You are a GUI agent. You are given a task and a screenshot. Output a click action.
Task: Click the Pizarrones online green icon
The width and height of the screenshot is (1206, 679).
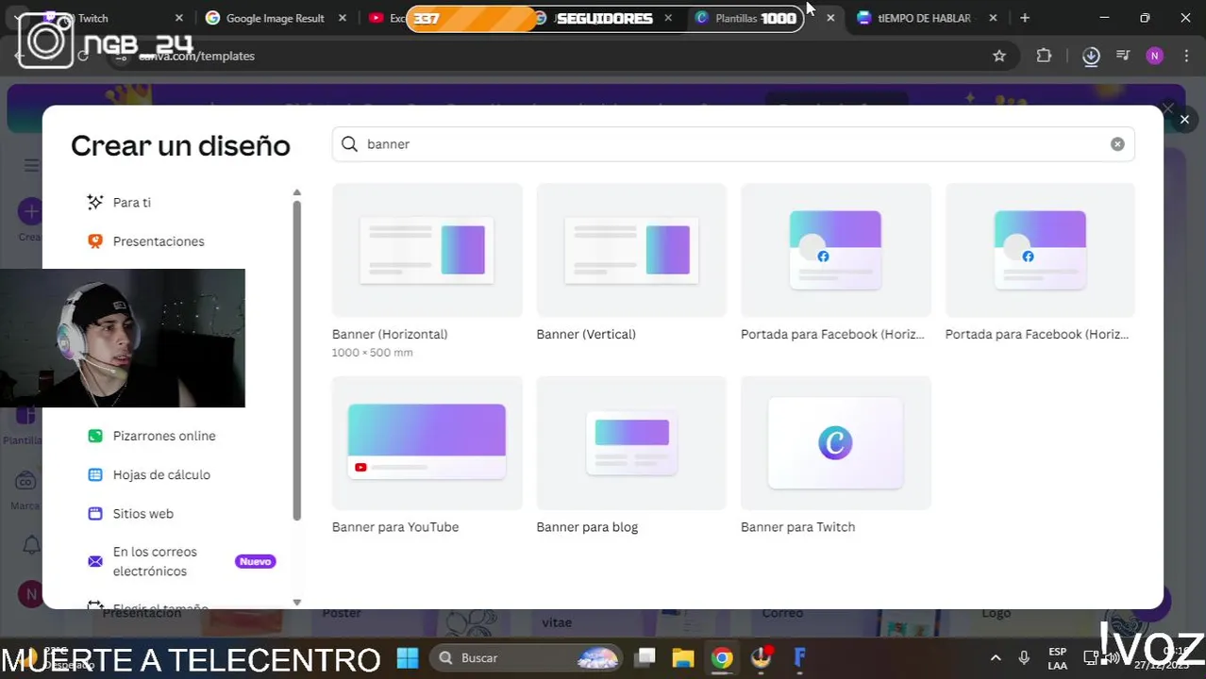(94, 436)
